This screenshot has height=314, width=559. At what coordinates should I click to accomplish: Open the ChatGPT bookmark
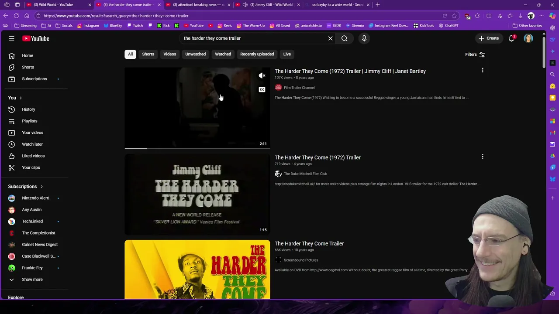point(448,26)
